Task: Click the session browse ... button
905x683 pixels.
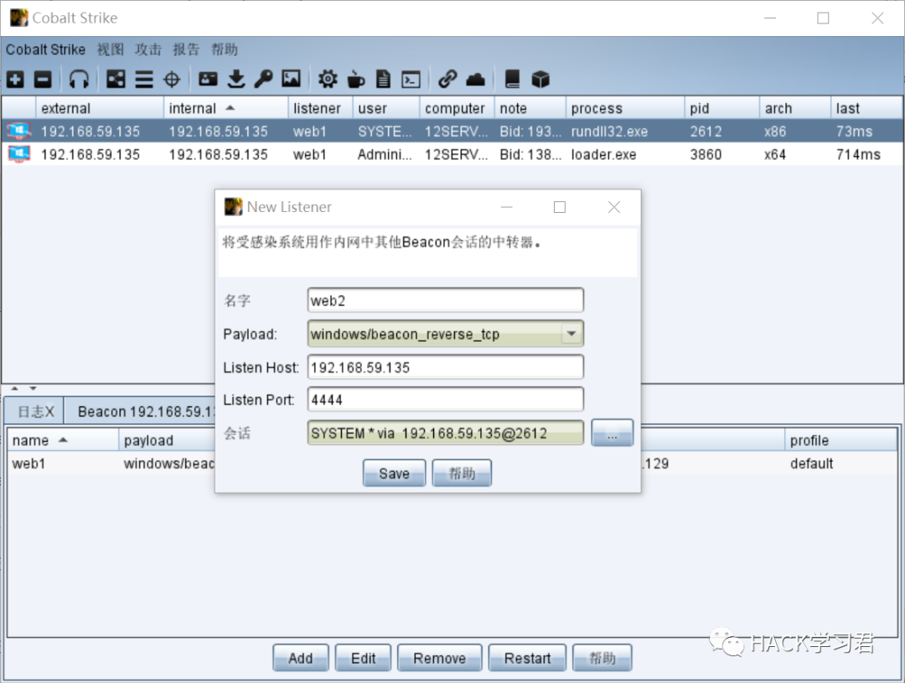Action: (x=613, y=433)
